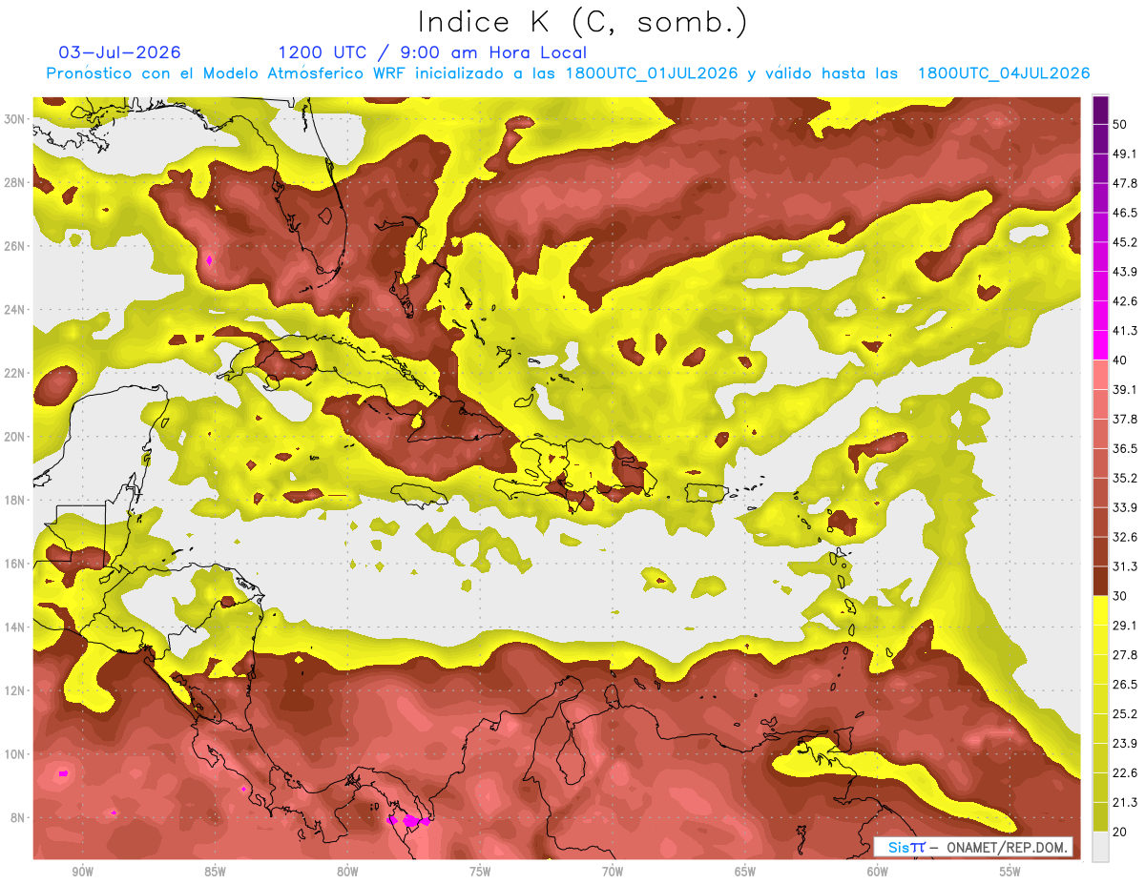Click the 24N latitude label
Image resolution: width=1145 pixels, height=884 pixels.
point(16,310)
